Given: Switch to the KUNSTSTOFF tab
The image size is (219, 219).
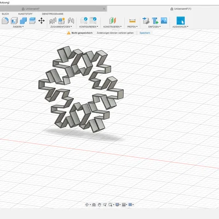Looking at the screenshot, I should pyautogui.click(x=25, y=14).
